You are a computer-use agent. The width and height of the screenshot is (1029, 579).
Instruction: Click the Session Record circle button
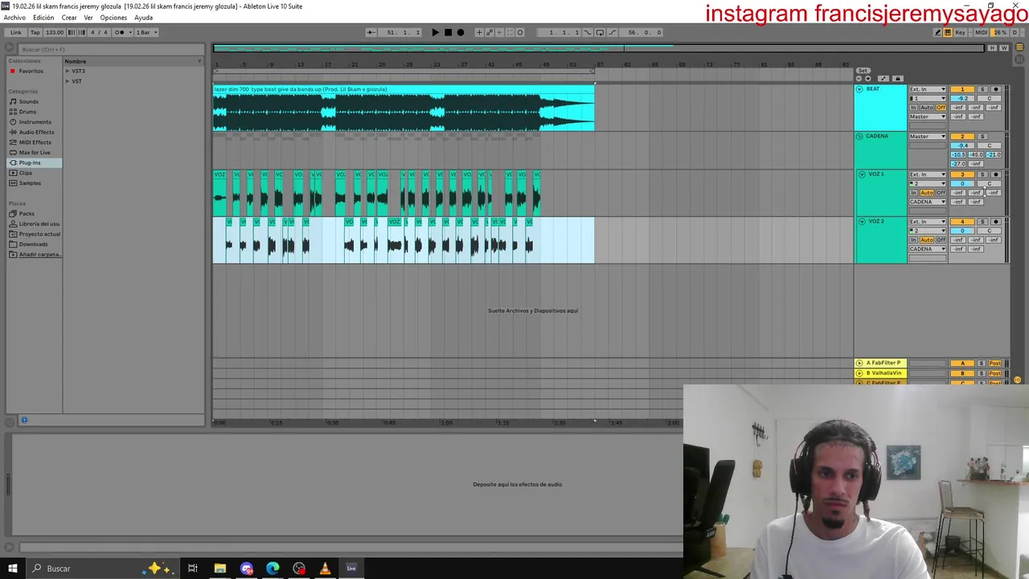coord(520,32)
